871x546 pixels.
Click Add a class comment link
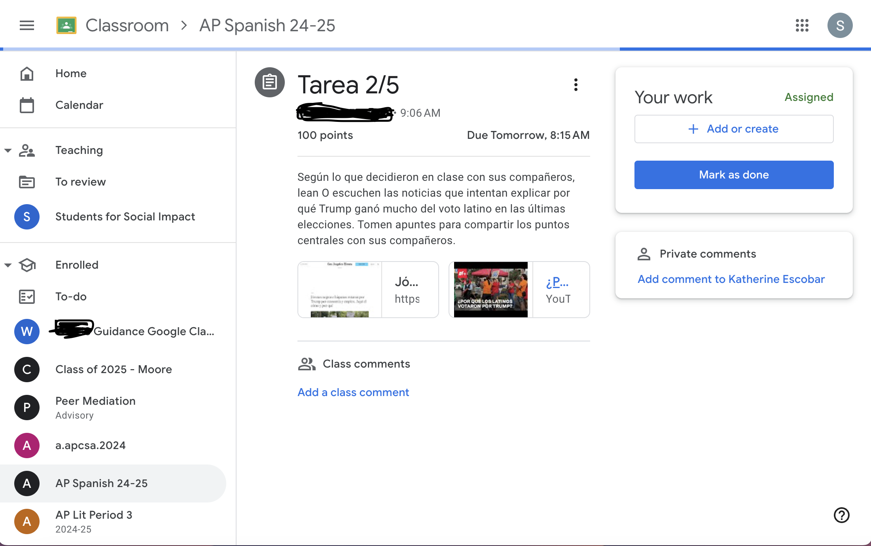(353, 392)
